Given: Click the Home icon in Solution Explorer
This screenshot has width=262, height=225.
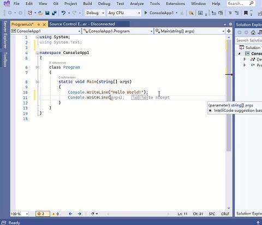Looking at the screenshot, I should 253,33.
